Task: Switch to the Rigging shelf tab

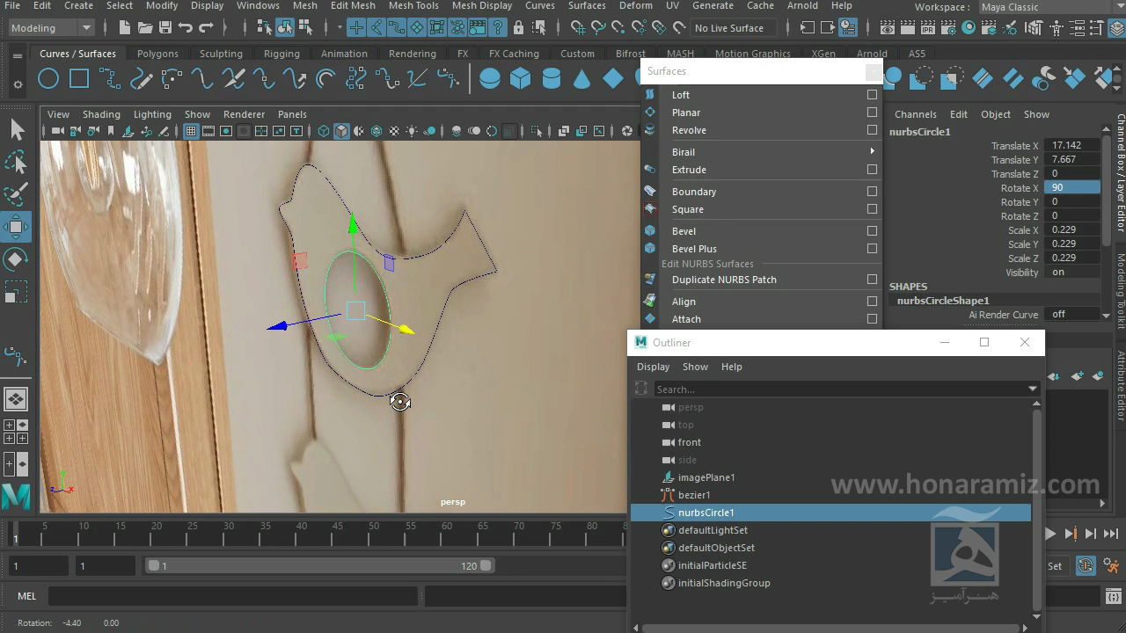Action: click(x=281, y=54)
